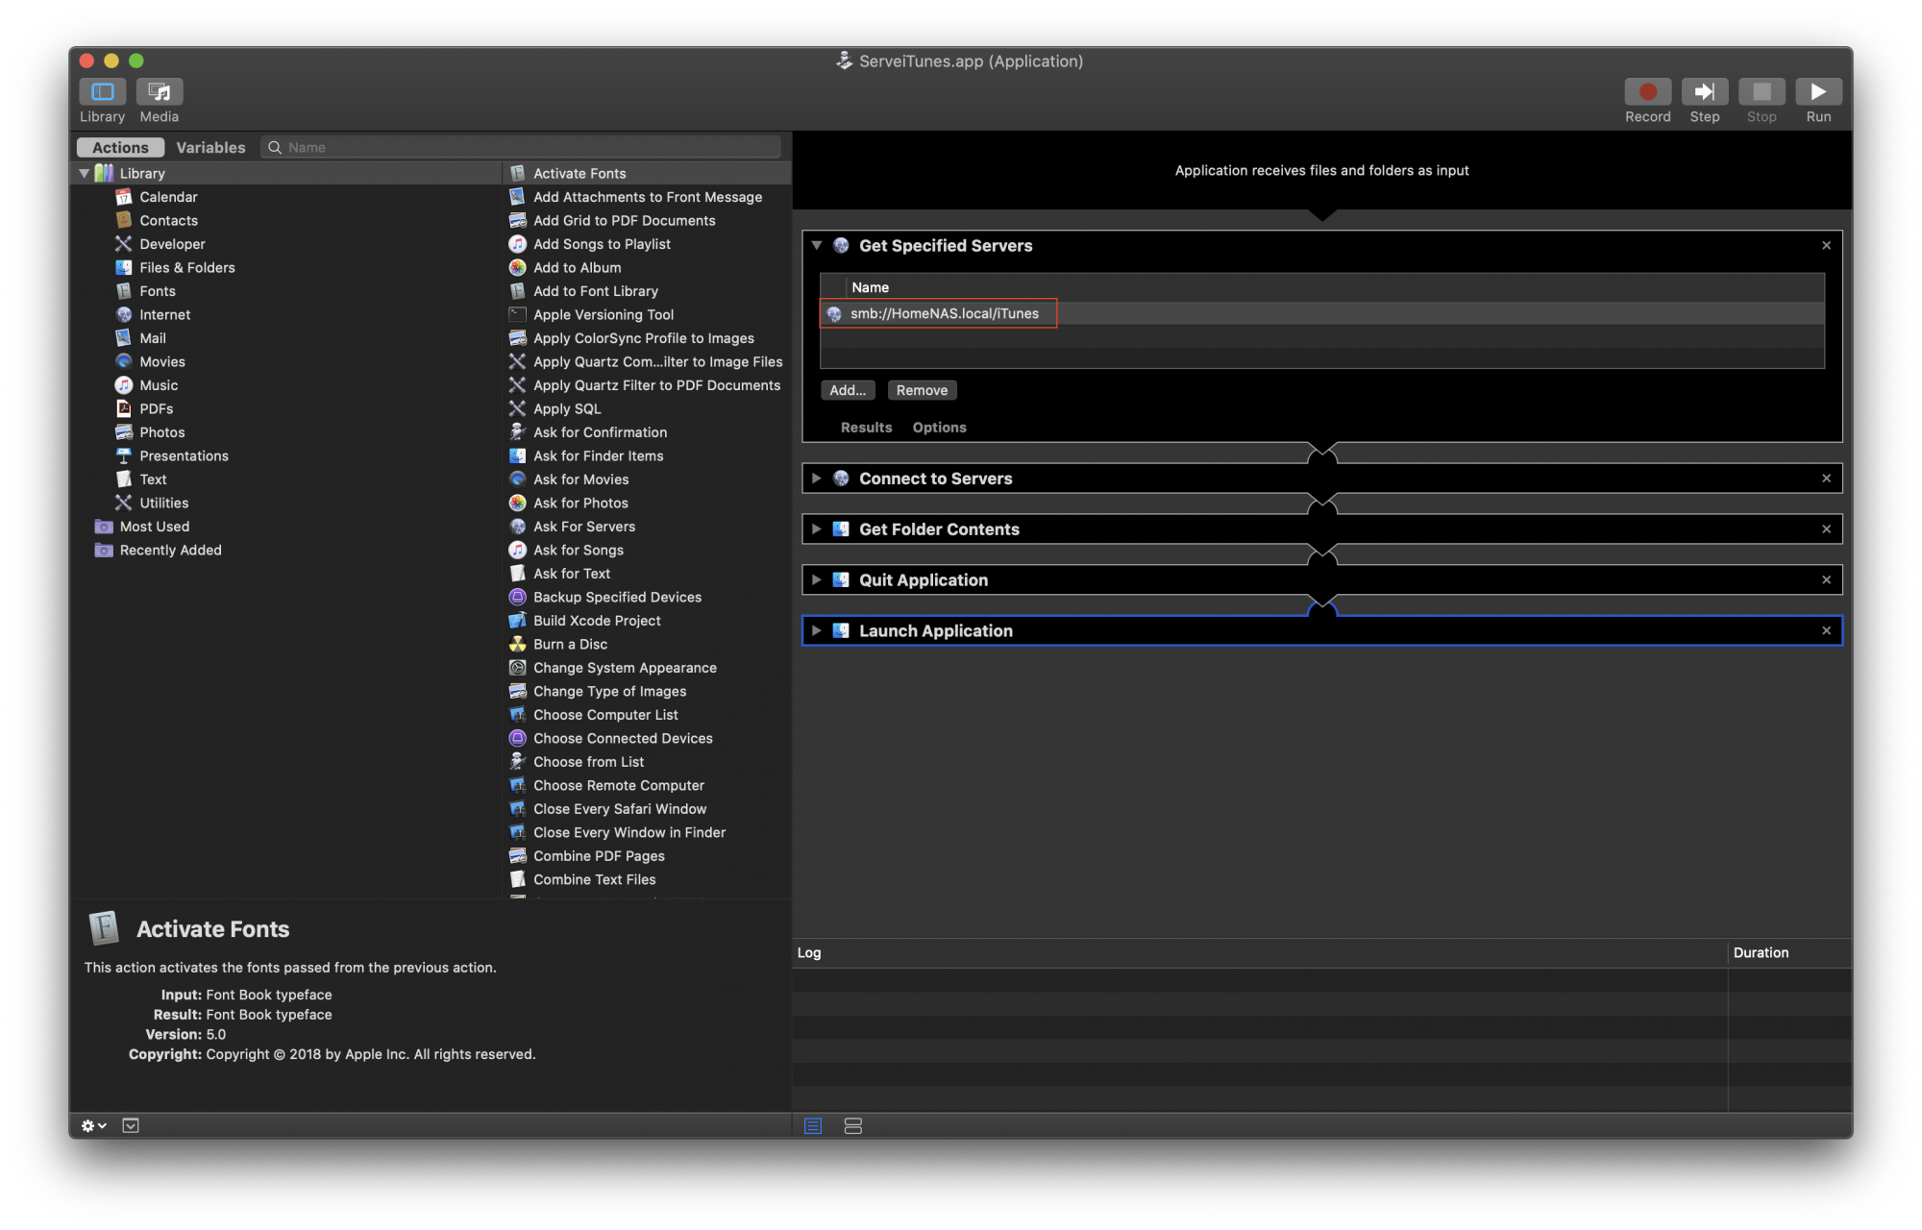Select the Combine PDF Pages action
1922x1230 pixels.
(599, 856)
